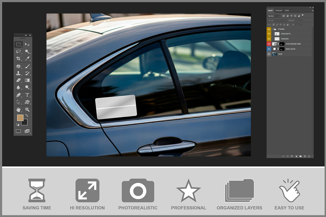Image resolution: width=326 pixels, height=217 pixels.
Task: Click the background color swatch
Action: click(x=24, y=123)
